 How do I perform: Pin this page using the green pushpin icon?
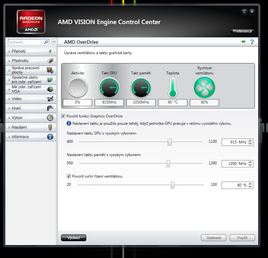pos(243,42)
